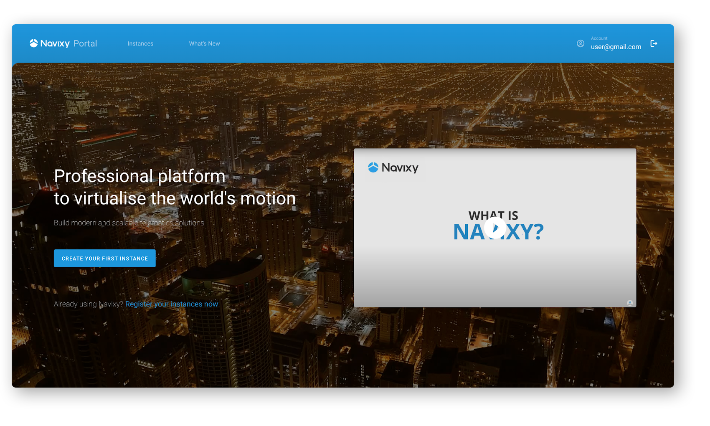The height and width of the screenshot is (426, 710).
Task: Play the What is Navixy video
Action: click(x=495, y=228)
